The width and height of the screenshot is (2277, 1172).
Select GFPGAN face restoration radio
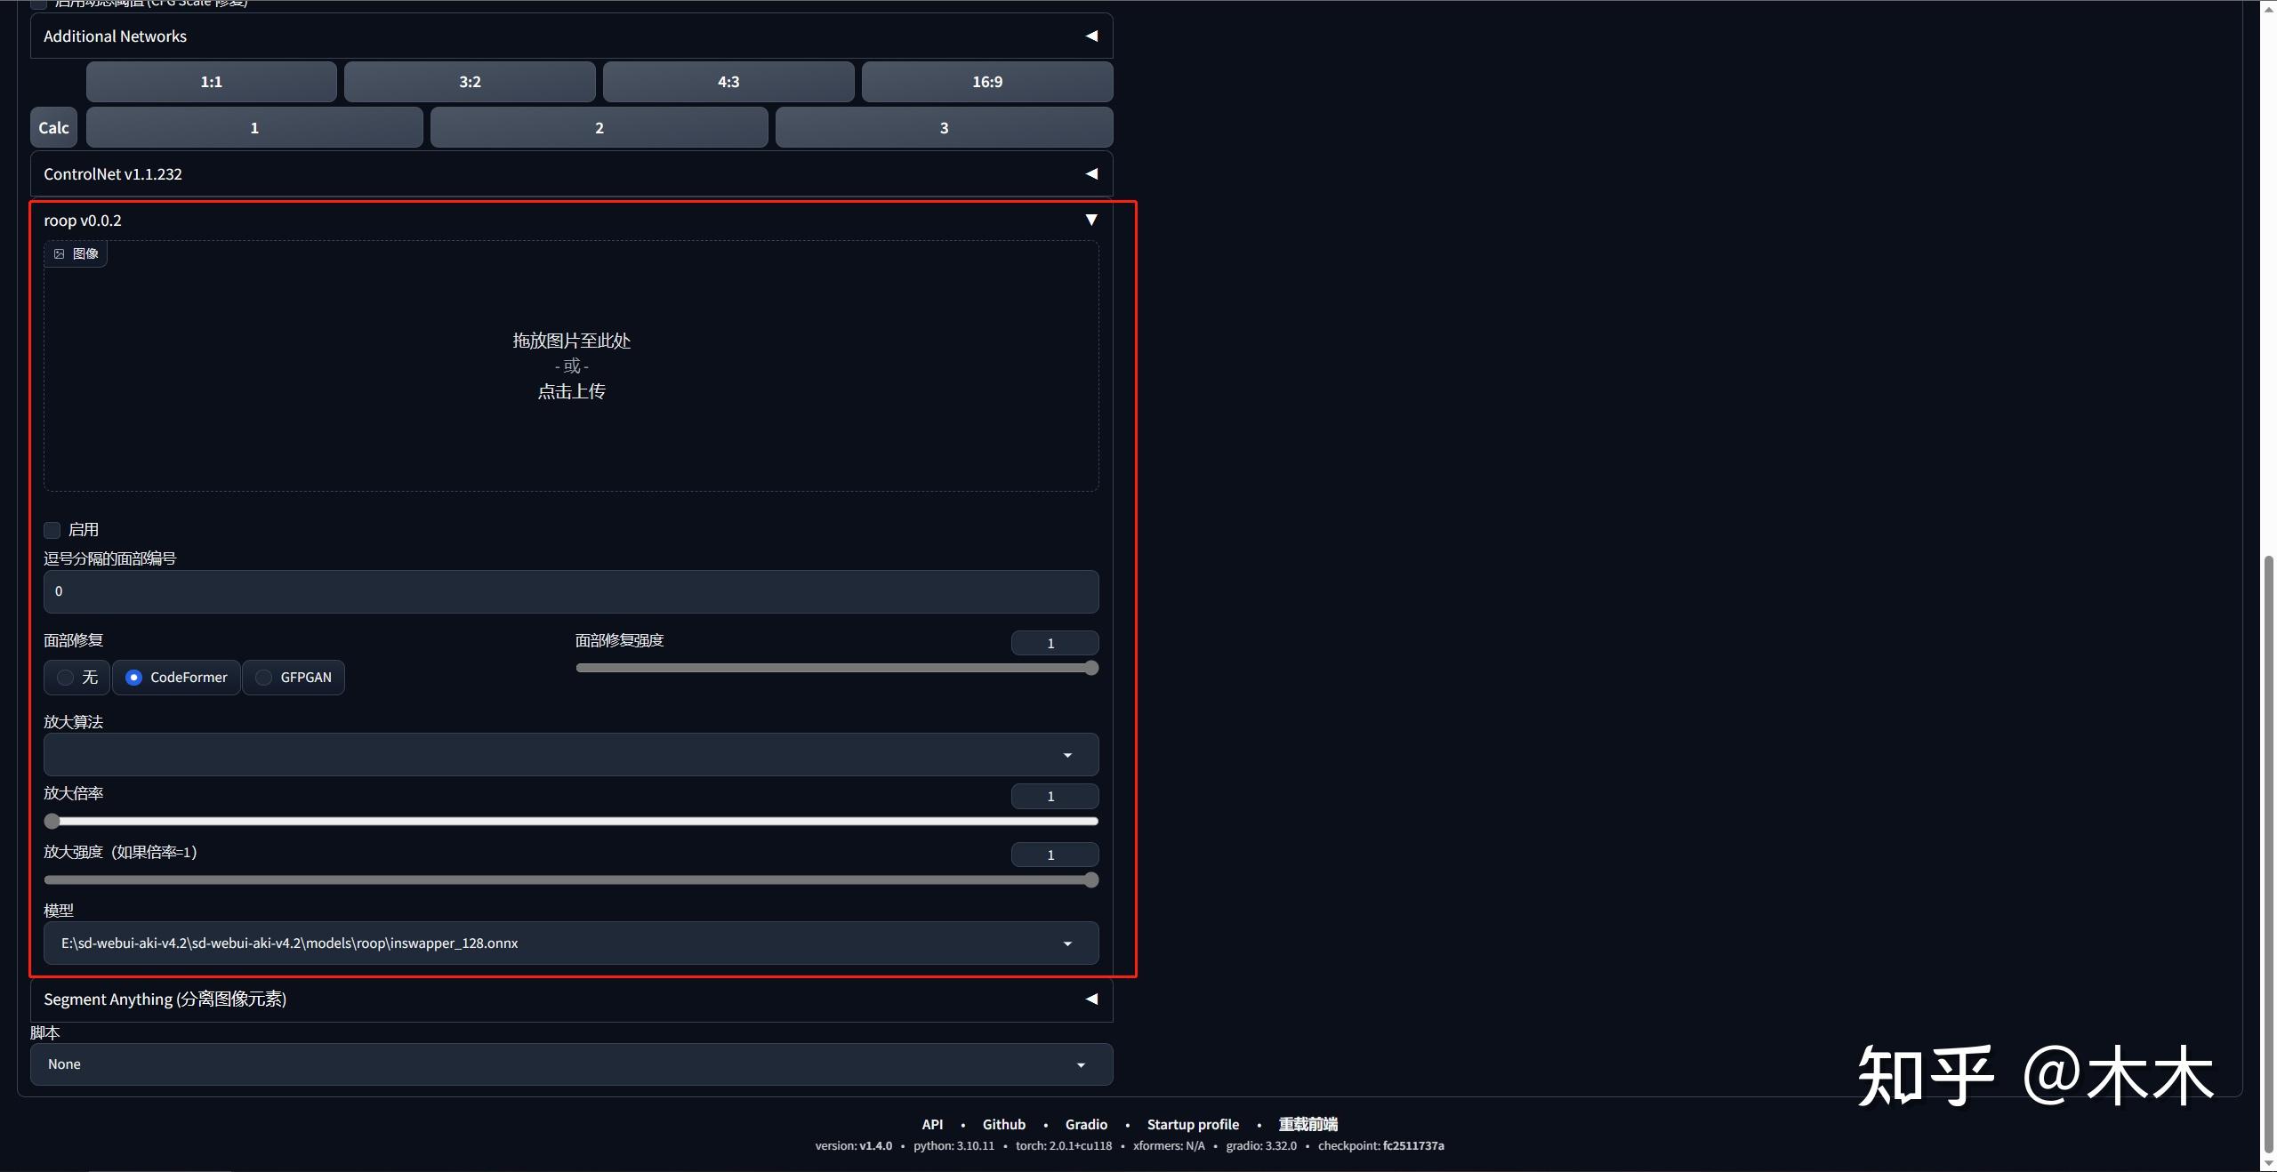(264, 678)
